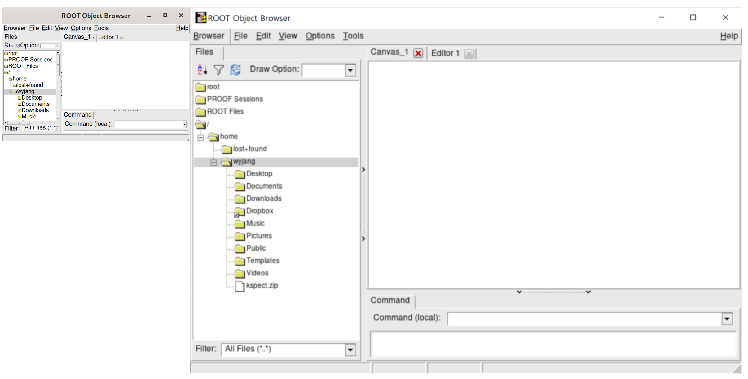This screenshot has height=379, width=748.
Task: Switch to the Editor 1 tab
Action: pos(445,53)
